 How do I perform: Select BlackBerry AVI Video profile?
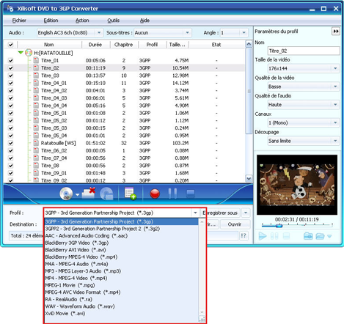122,250
